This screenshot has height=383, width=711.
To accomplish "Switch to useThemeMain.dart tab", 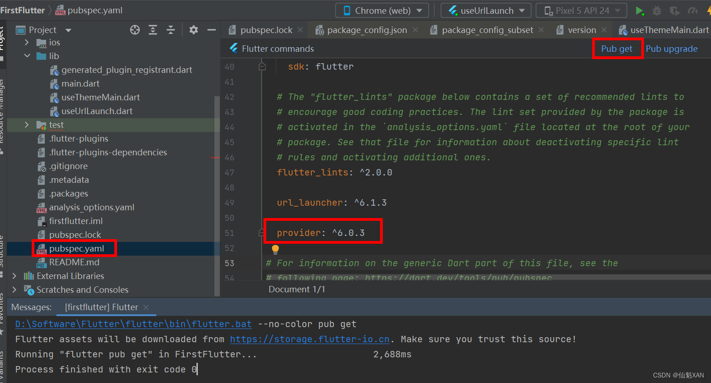I will (x=664, y=30).
